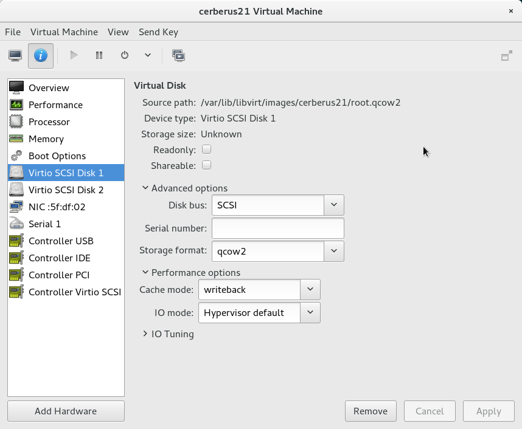The height and width of the screenshot is (429, 522).
Task: Open the Virtual Machine menu
Action: tap(64, 32)
